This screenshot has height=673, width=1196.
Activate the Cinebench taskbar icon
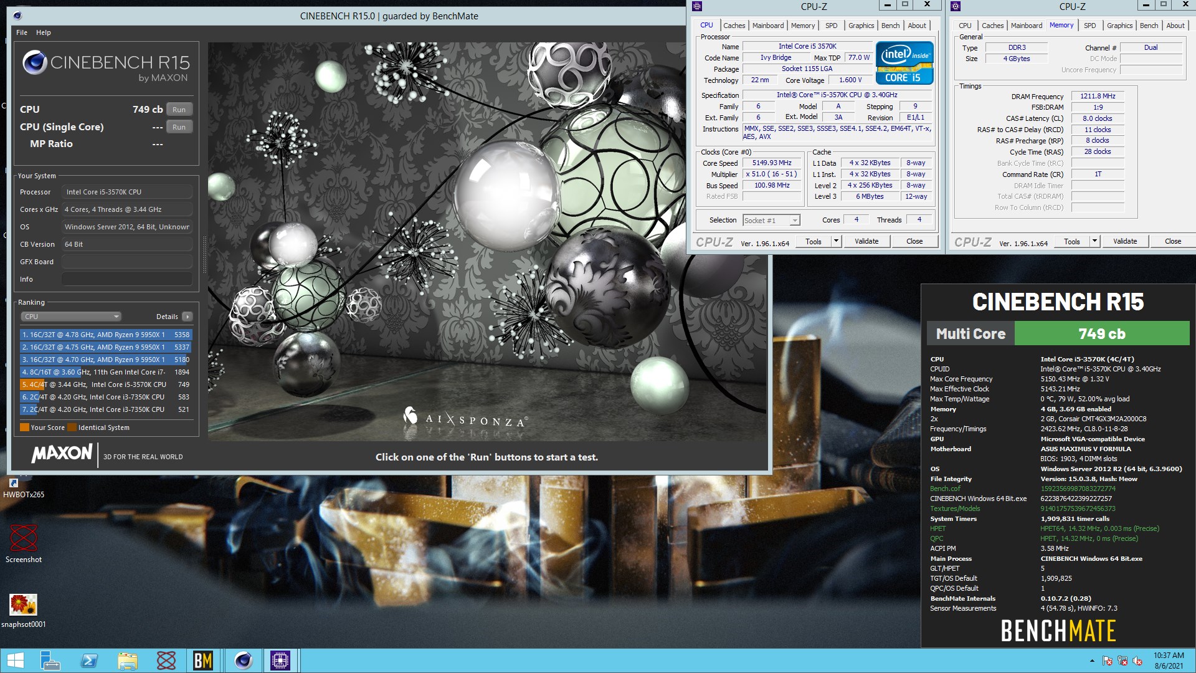(243, 661)
